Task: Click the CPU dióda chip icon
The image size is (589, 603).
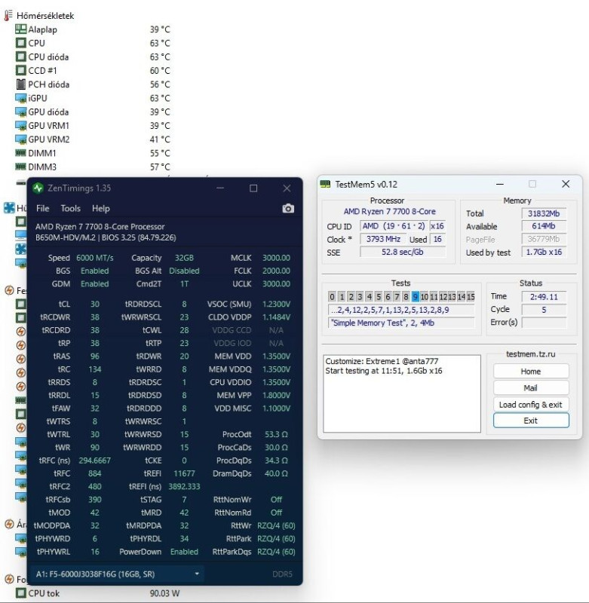Action: 21,57
